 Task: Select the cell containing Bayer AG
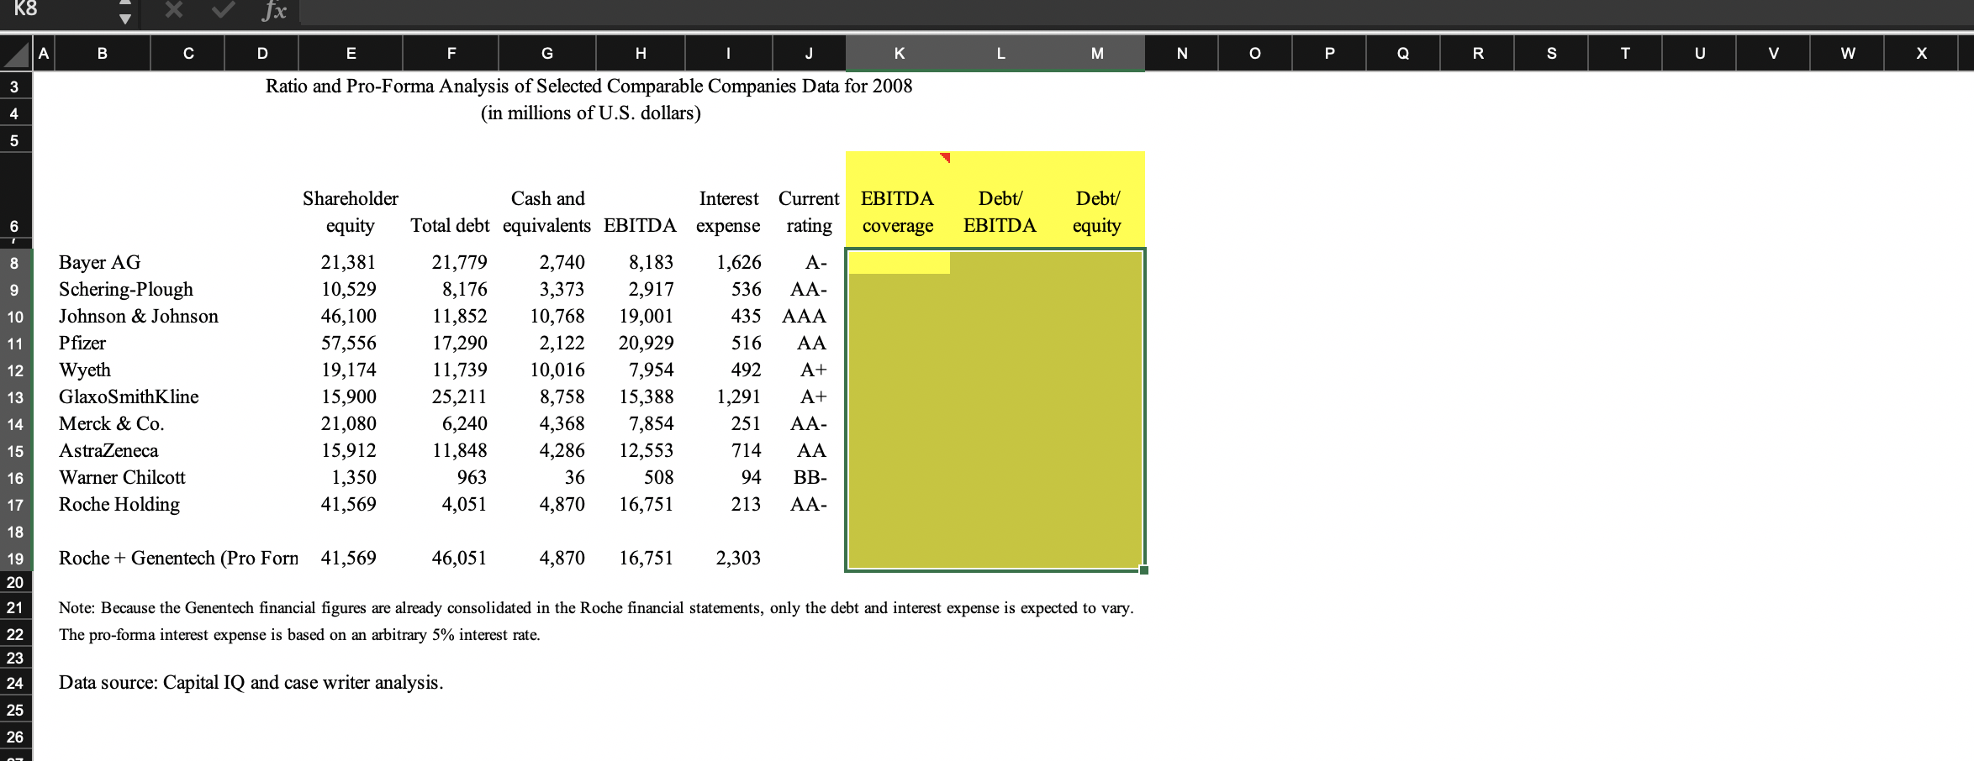coord(99,262)
